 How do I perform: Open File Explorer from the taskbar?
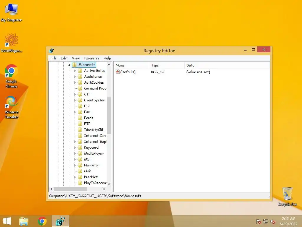(x=24, y=221)
